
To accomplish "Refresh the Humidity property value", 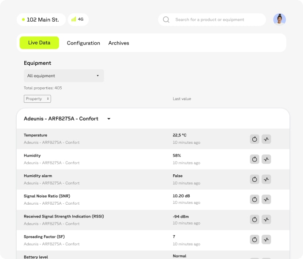I will pyautogui.click(x=254, y=159).
